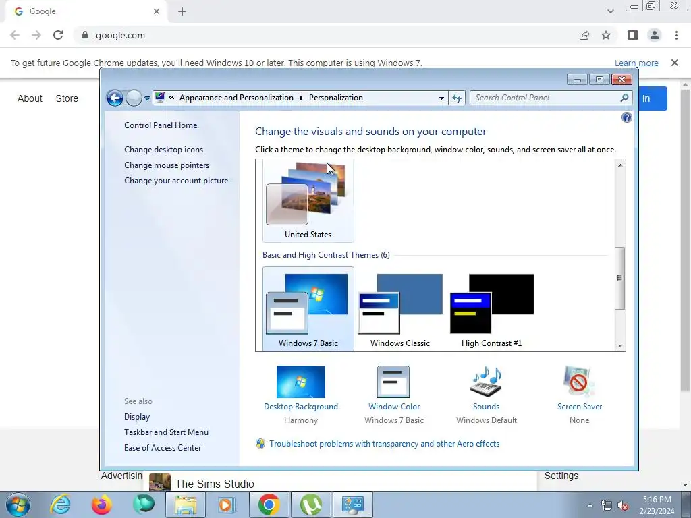Screen dimensions: 691x518
Task: Open Change your account picture link
Action: click(x=176, y=181)
